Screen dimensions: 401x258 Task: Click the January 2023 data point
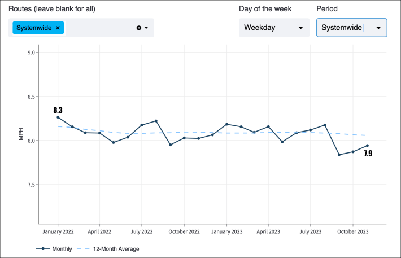pos(226,124)
